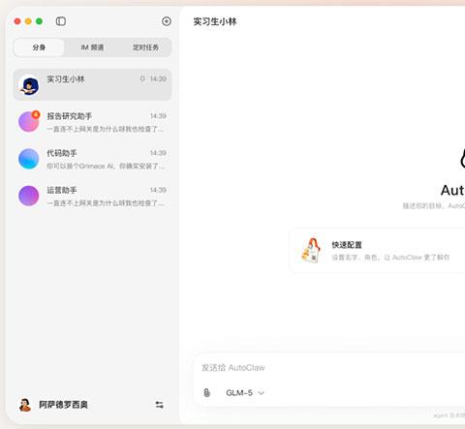Click the 报告研究助手 message preview text

[106, 129]
